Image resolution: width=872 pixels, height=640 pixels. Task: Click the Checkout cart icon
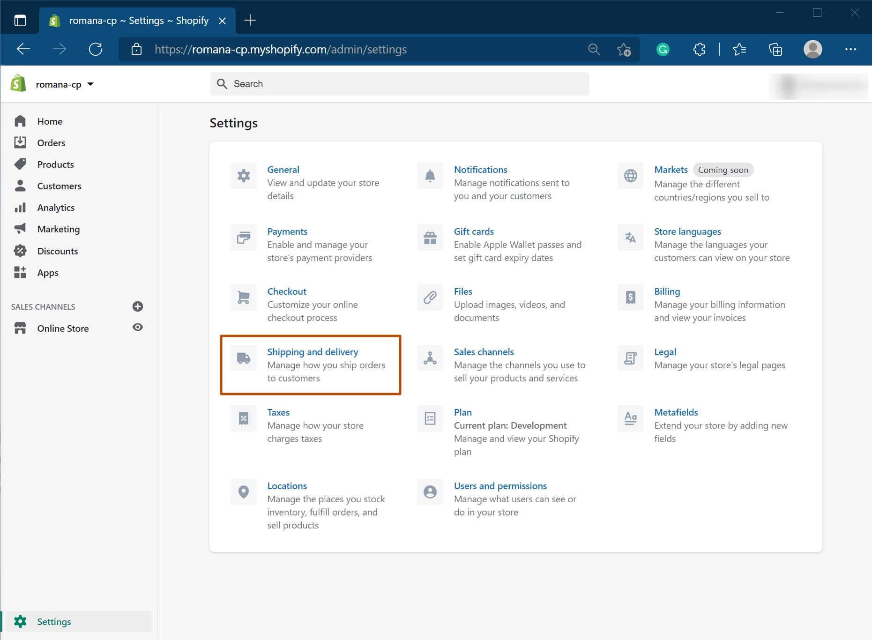[244, 298]
